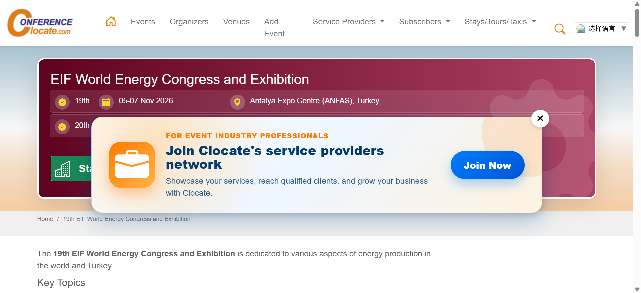641x293 pixels.
Task: Click the page vertical scrollbar thumb
Action: coord(637,23)
